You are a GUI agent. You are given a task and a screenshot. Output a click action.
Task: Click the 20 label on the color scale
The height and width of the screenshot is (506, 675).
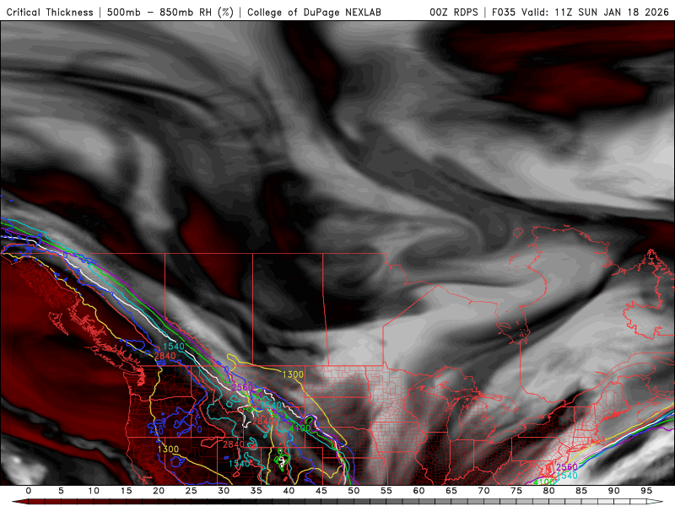point(159,491)
